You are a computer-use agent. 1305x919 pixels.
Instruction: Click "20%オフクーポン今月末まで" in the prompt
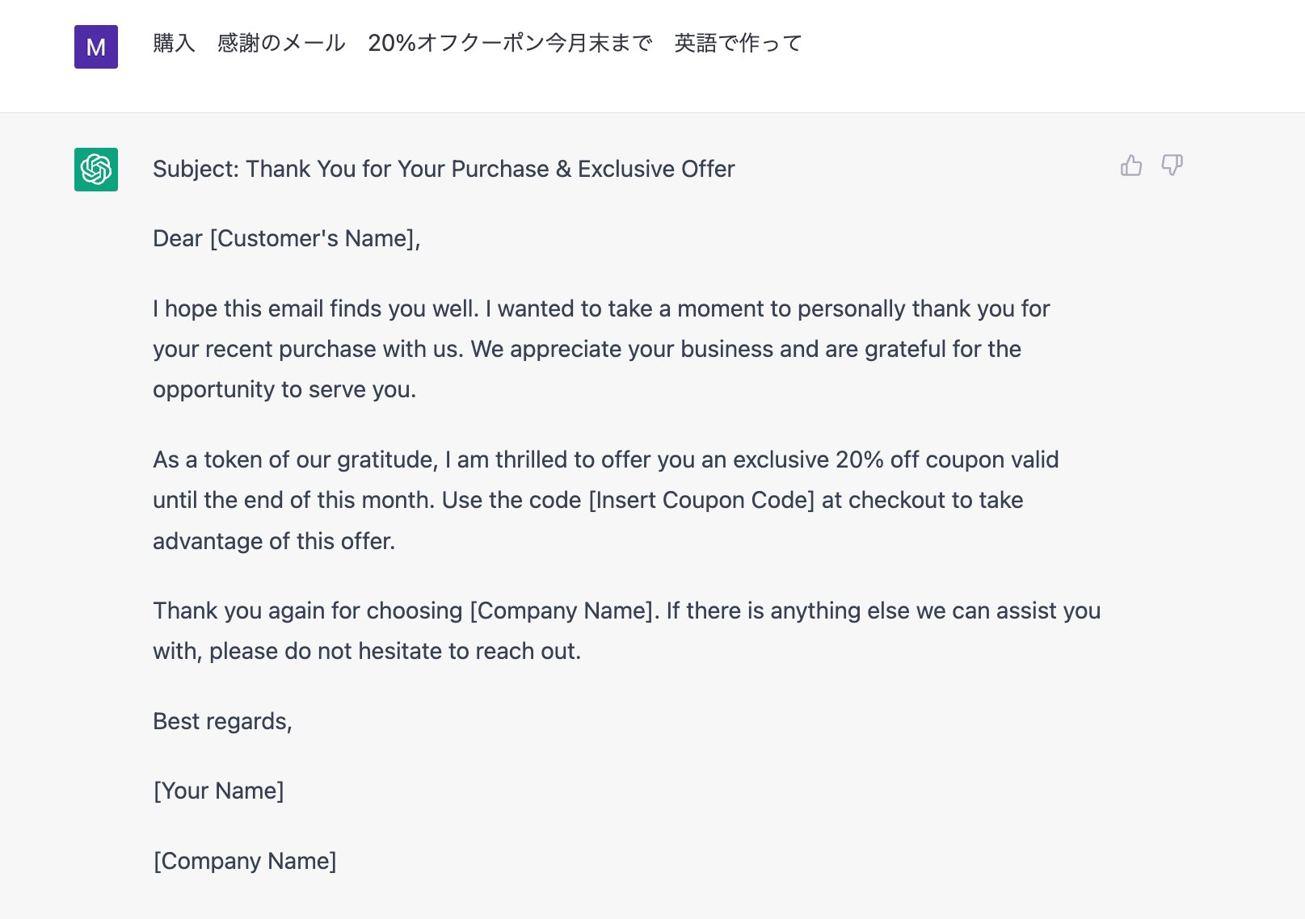click(x=511, y=44)
